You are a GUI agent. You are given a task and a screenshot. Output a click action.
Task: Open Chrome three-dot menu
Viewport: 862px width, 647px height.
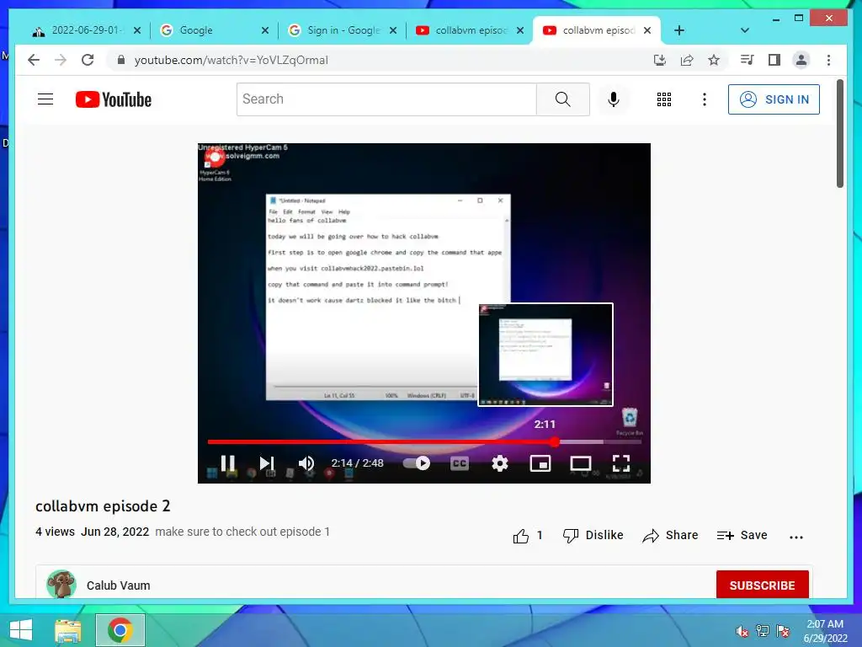(828, 60)
